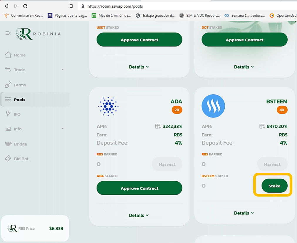Click the Farms shovel icon
This screenshot has width=297, height=243.
(8, 85)
